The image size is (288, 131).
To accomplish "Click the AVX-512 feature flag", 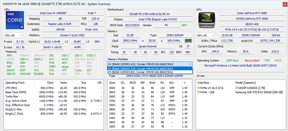I will click(80, 59).
